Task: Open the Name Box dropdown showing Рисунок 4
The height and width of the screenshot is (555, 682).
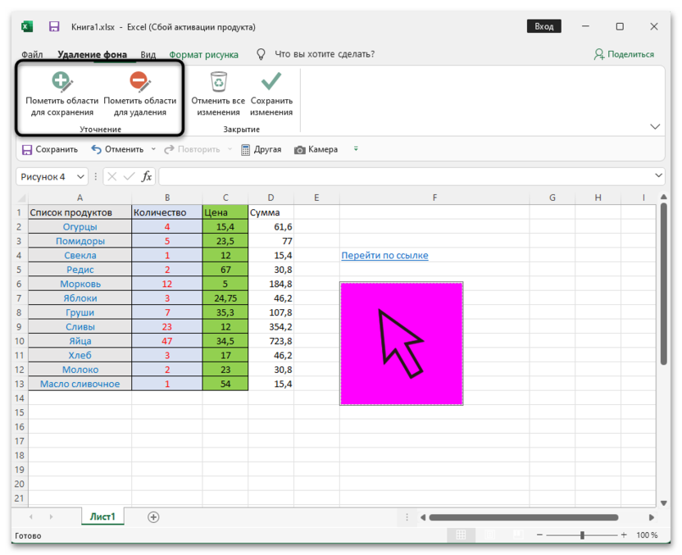Action: [x=80, y=176]
